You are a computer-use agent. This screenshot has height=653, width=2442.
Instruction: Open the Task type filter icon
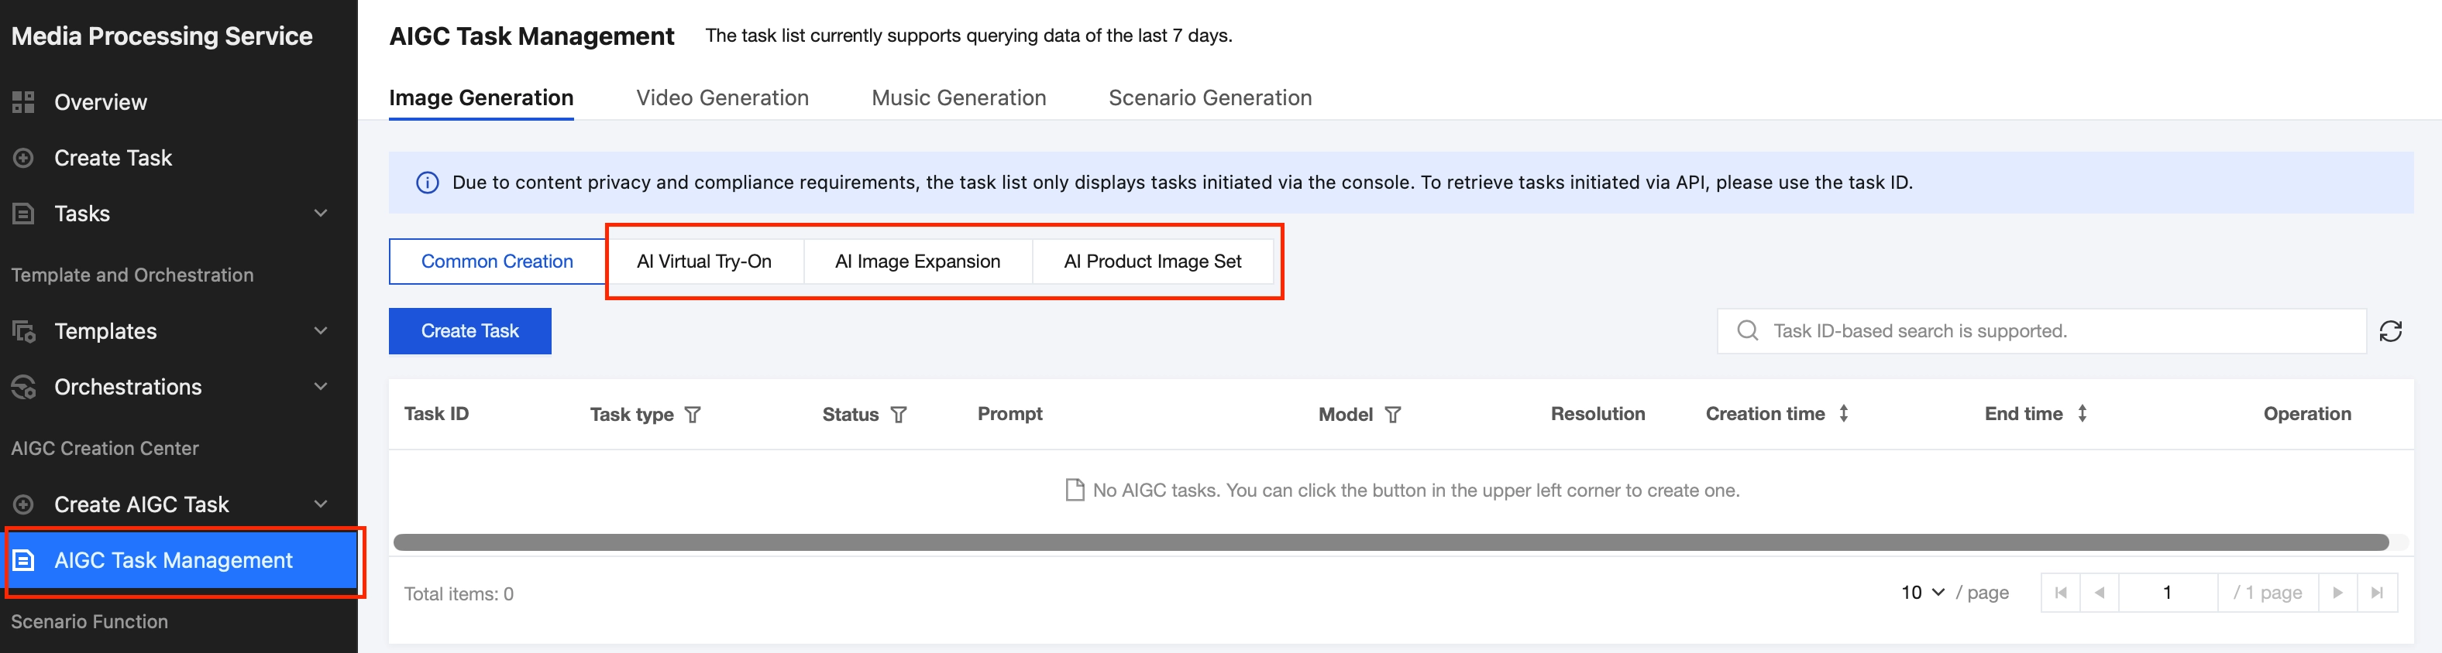pos(693,415)
